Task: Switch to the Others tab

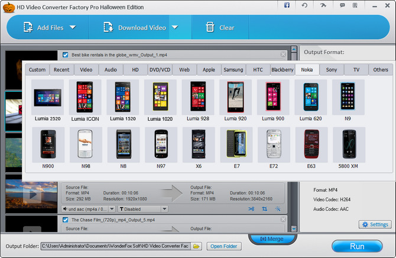Action: (x=381, y=70)
